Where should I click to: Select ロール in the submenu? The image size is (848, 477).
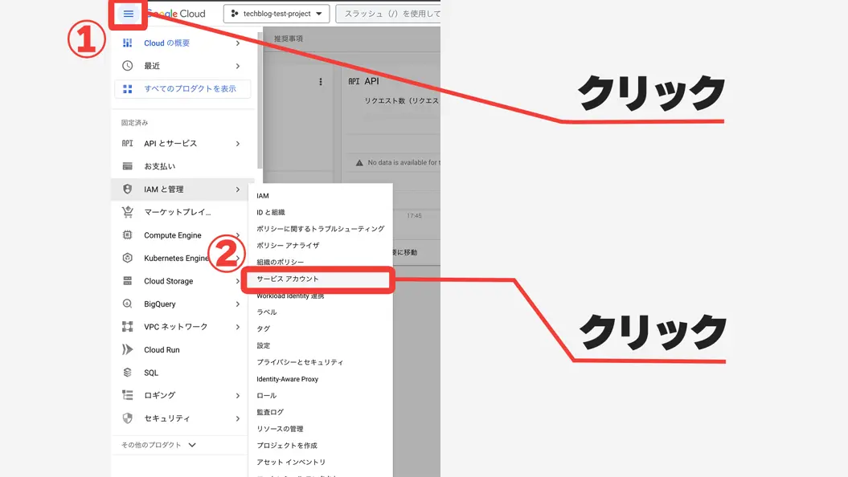point(267,396)
